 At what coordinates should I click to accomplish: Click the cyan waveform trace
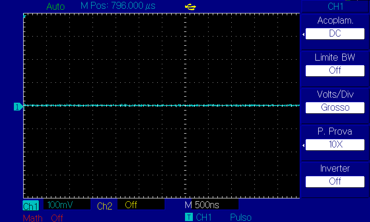161,105
